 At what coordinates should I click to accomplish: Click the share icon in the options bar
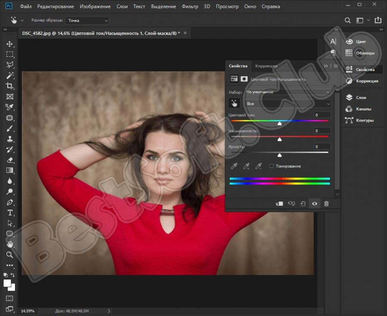click(x=378, y=20)
